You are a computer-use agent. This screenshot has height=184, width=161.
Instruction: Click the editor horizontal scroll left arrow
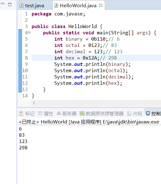pyautogui.click(x=34, y=103)
